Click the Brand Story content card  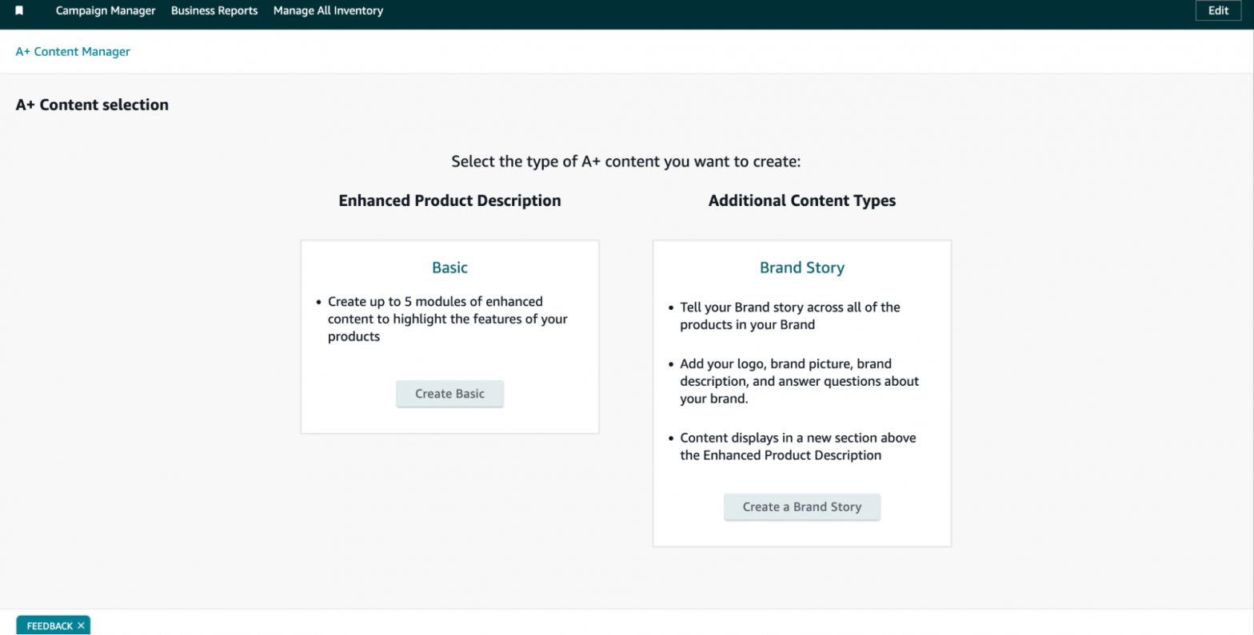tap(801, 391)
